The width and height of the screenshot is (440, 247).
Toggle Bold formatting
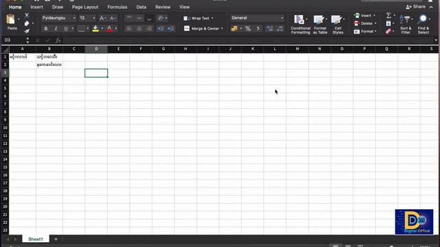pyautogui.click(x=46, y=29)
